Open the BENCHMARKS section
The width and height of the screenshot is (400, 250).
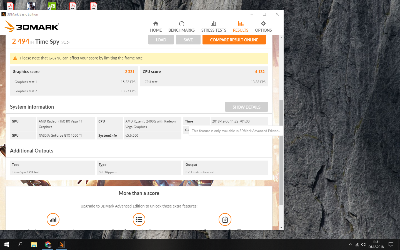coord(181,27)
